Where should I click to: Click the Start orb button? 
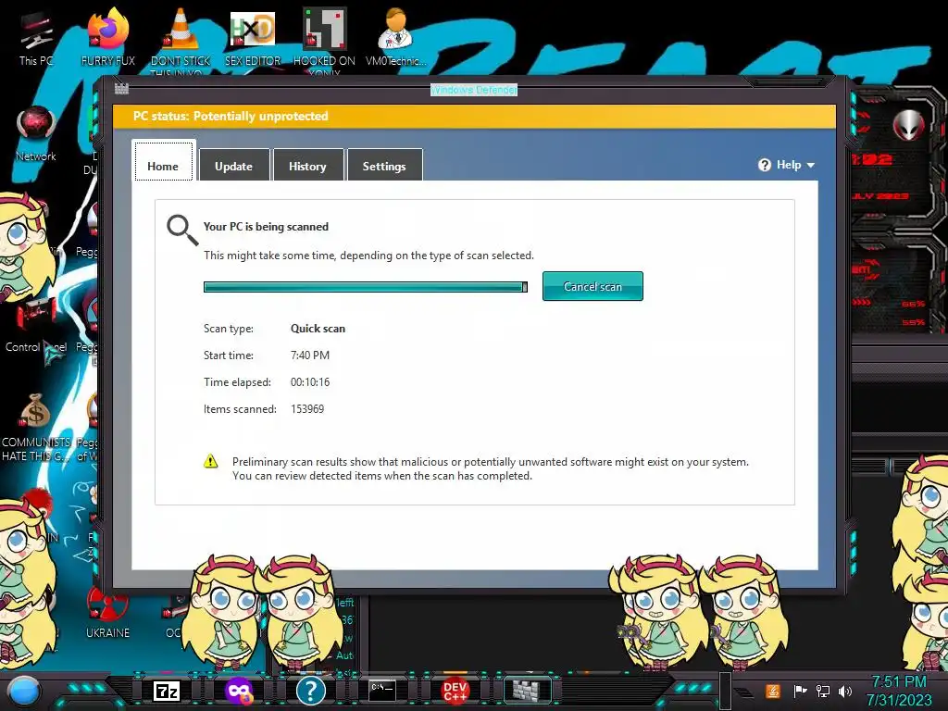click(x=25, y=691)
